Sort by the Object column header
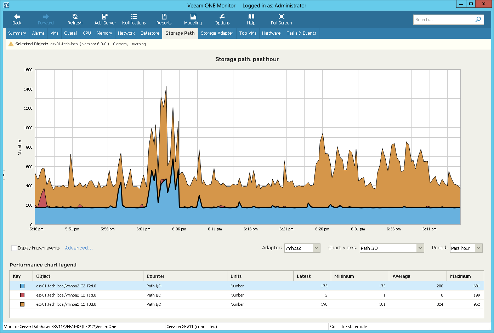Screen dimensions: 494x333 [x=88, y=276]
